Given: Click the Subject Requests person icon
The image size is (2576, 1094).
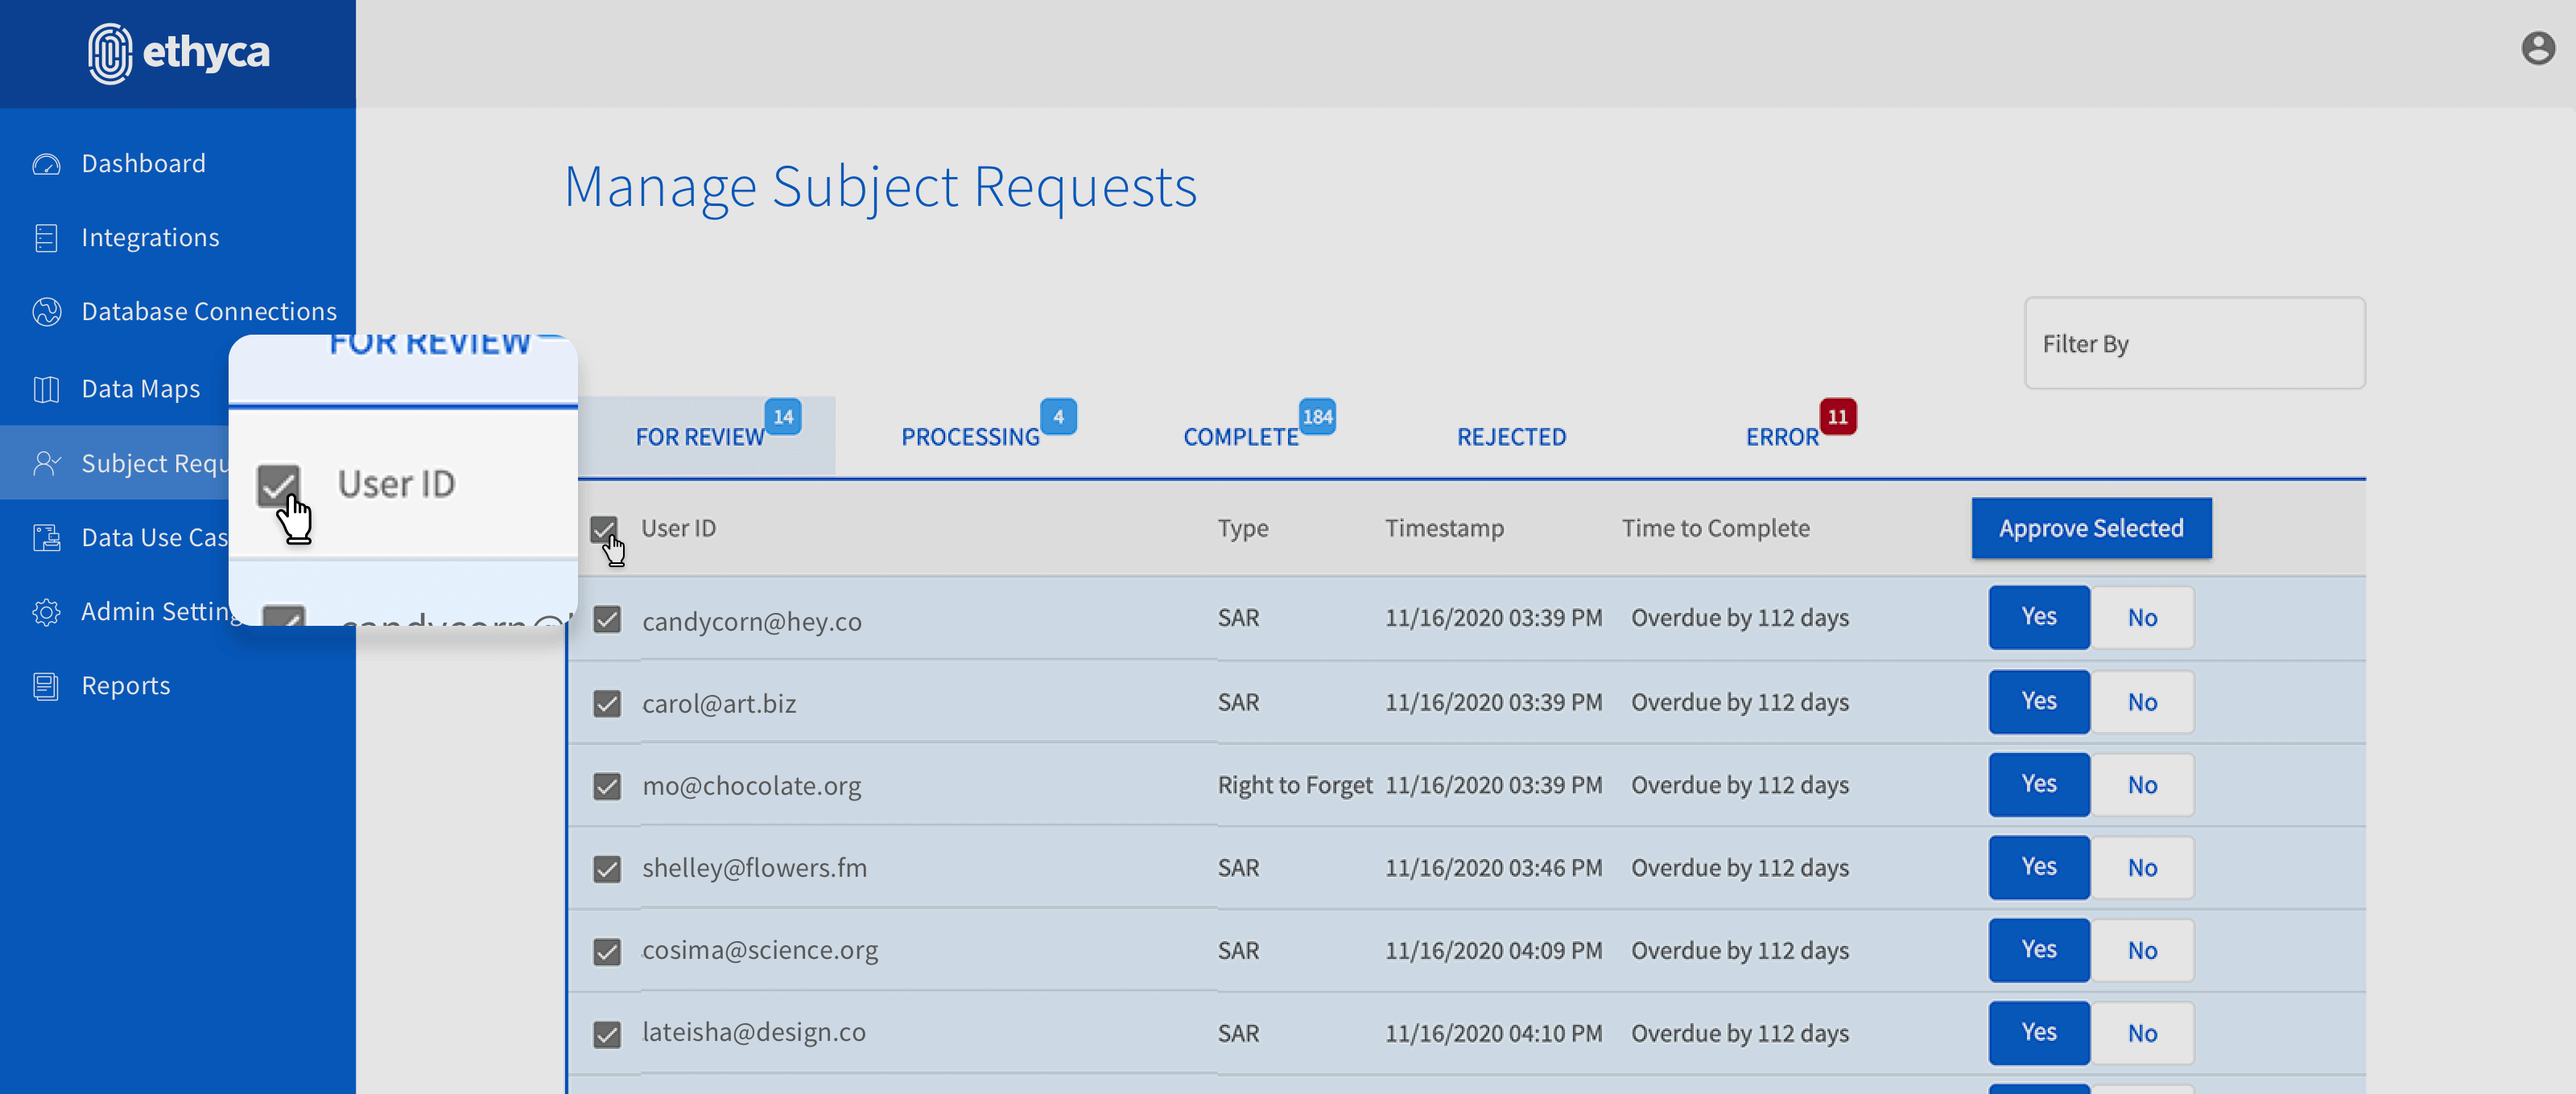Looking at the screenshot, I should pos(46,463).
